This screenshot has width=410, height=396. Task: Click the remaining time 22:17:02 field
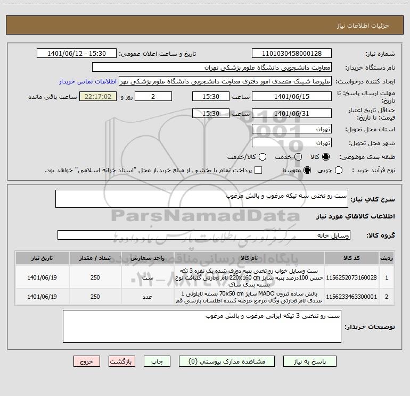[98, 96]
